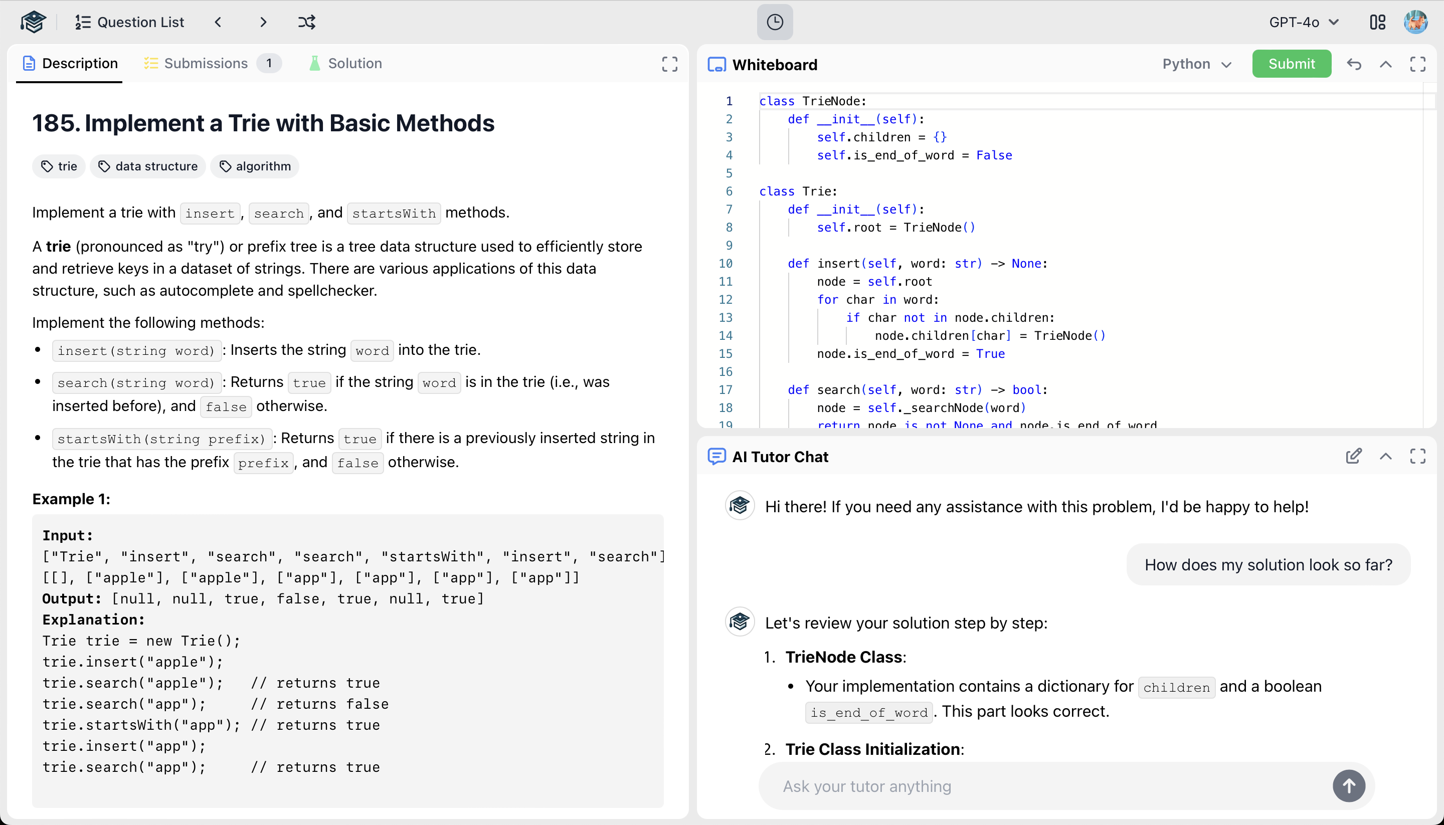
Task: Collapse the Whiteboard panel
Action: [1385, 64]
